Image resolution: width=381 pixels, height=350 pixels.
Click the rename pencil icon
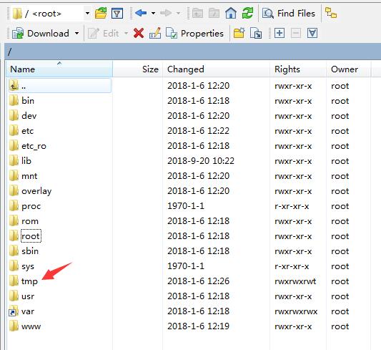coord(155,33)
